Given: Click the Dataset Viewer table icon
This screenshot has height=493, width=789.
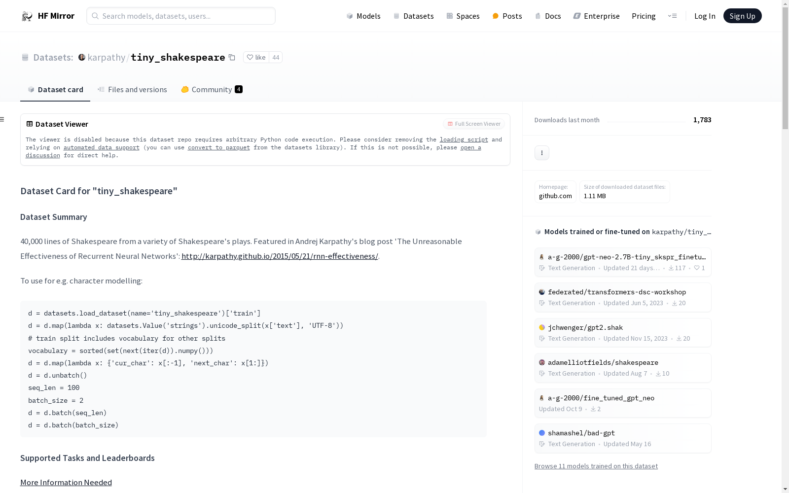Looking at the screenshot, I should [30, 124].
